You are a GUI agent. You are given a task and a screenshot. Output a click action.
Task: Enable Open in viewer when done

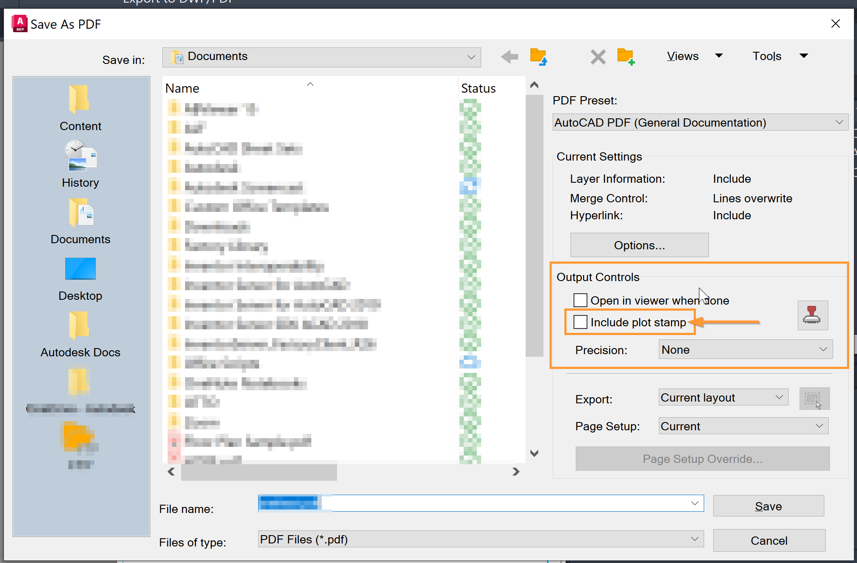(x=580, y=300)
